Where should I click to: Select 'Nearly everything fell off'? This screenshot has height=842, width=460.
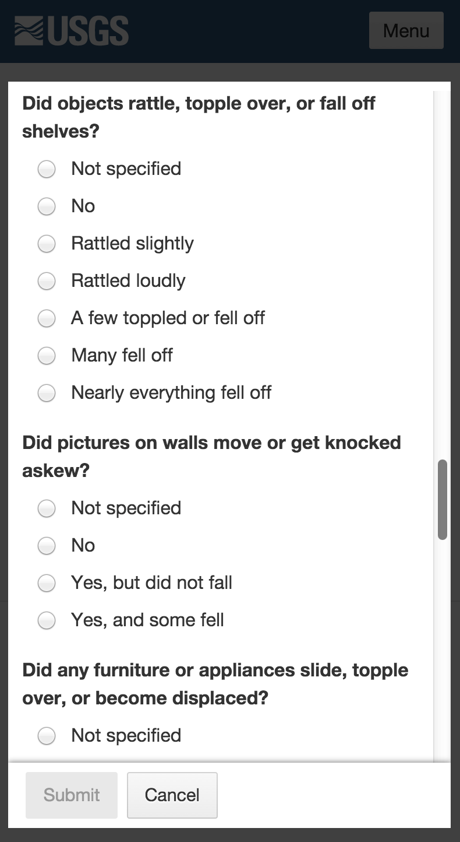point(47,393)
